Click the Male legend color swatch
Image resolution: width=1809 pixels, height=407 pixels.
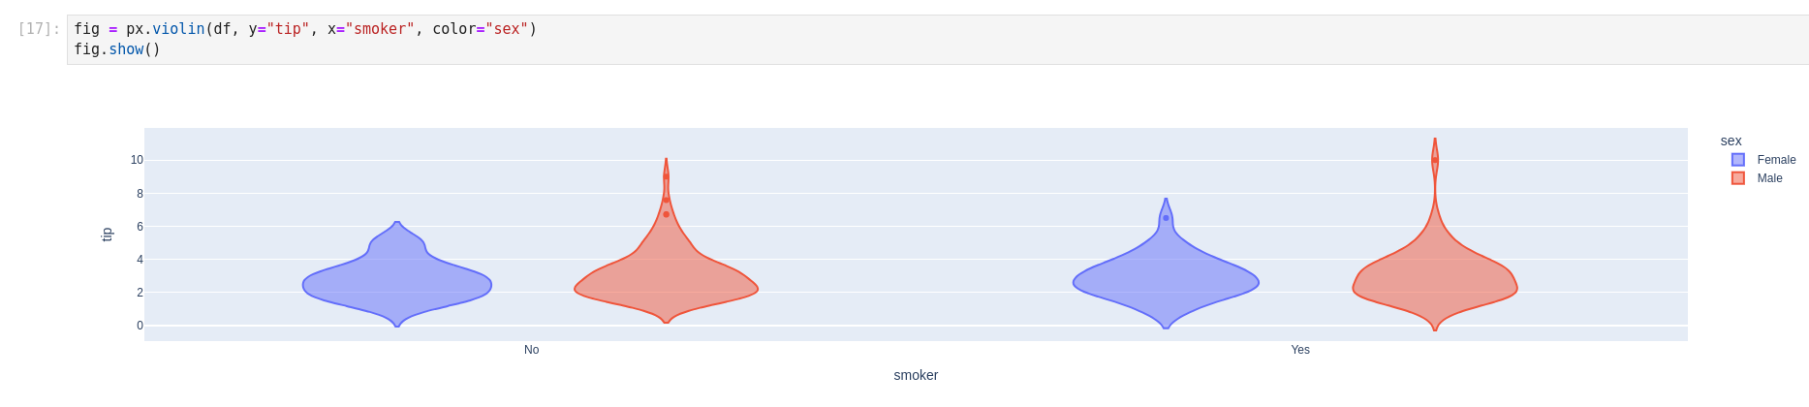click(1737, 178)
